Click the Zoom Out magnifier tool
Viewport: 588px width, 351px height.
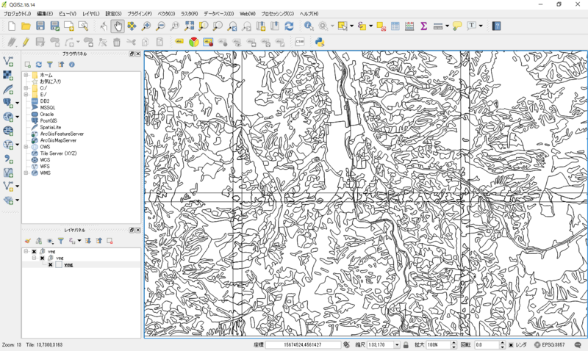[x=160, y=26]
